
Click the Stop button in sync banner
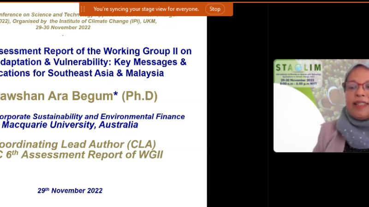pyautogui.click(x=215, y=9)
